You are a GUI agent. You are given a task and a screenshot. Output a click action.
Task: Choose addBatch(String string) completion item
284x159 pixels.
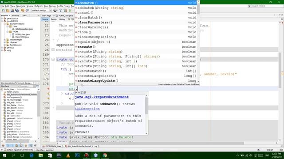[x=136, y=8]
